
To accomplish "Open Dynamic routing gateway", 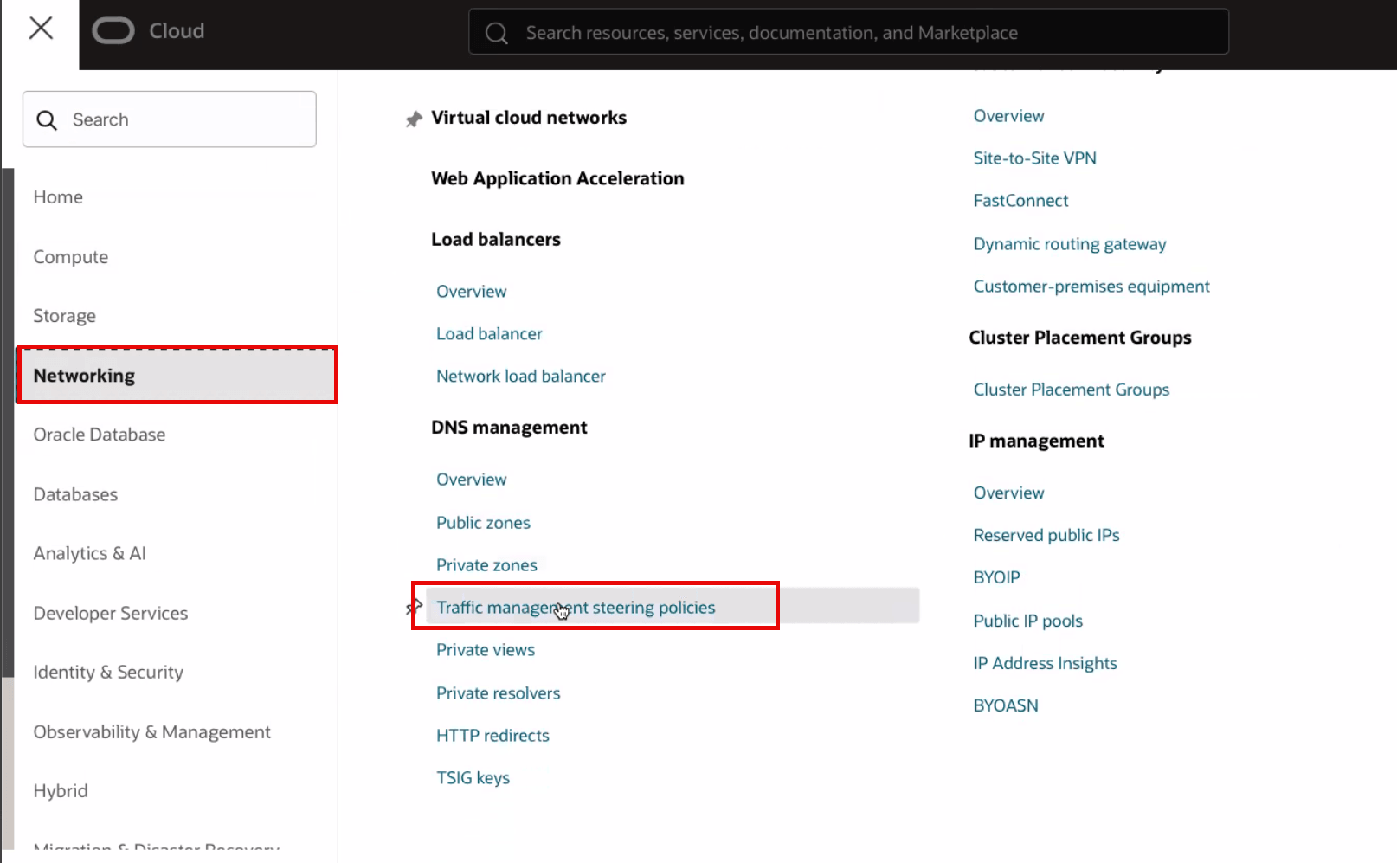I will [1070, 244].
